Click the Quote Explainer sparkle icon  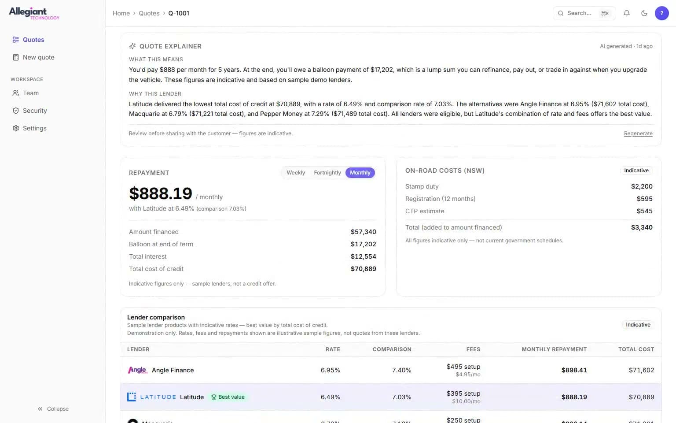tap(132, 46)
